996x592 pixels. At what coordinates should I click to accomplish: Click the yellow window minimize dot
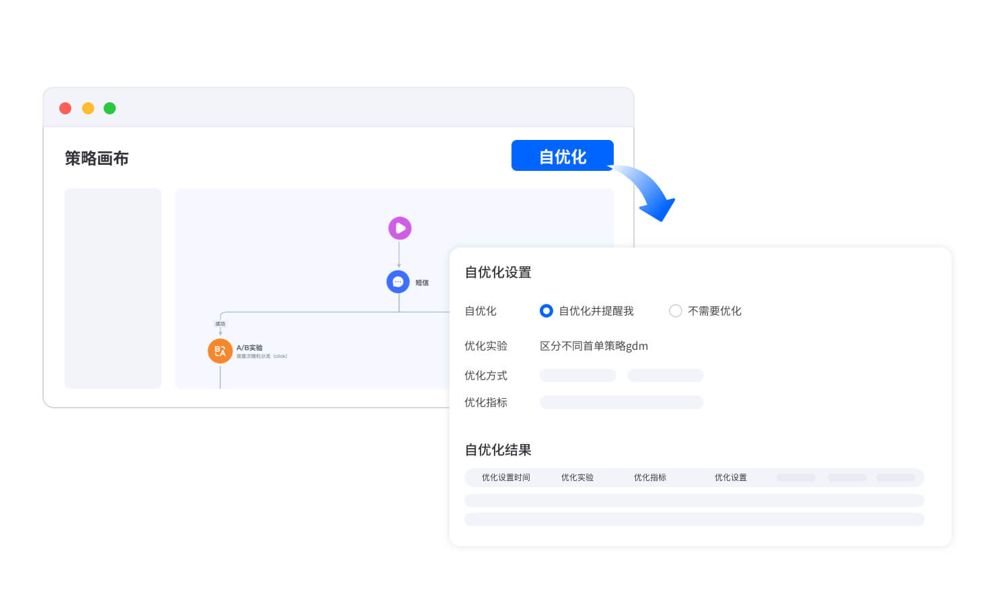click(88, 108)
